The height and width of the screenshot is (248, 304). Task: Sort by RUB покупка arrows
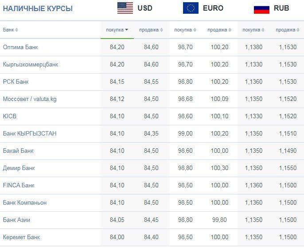click(x=263, y=30)
